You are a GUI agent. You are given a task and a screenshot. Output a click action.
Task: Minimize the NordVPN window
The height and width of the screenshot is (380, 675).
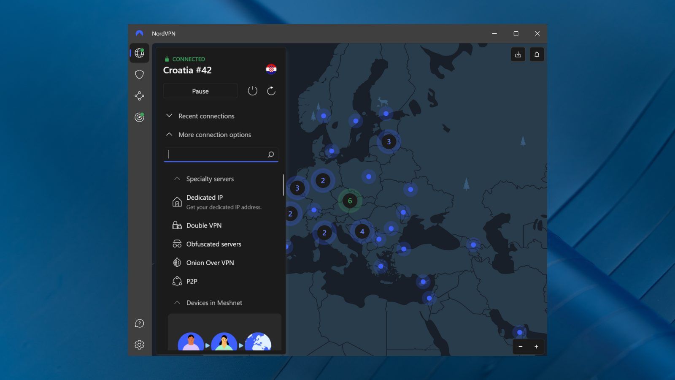click(x=494, y=33)
